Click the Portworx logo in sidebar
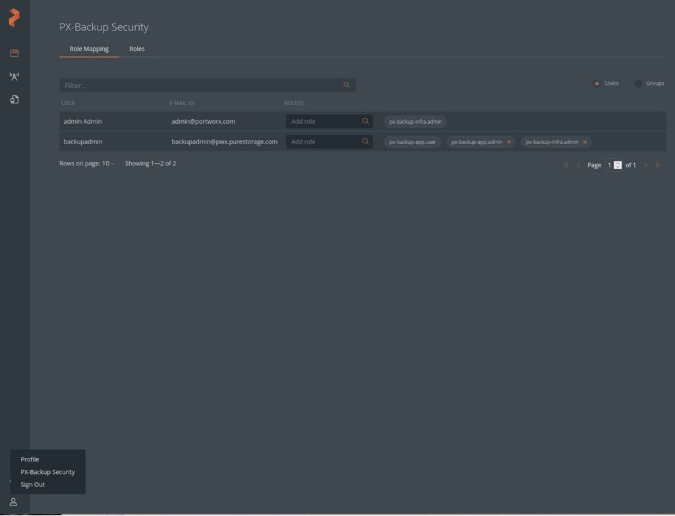Screen dimensions: 675x516 click(x=14, y=18)
